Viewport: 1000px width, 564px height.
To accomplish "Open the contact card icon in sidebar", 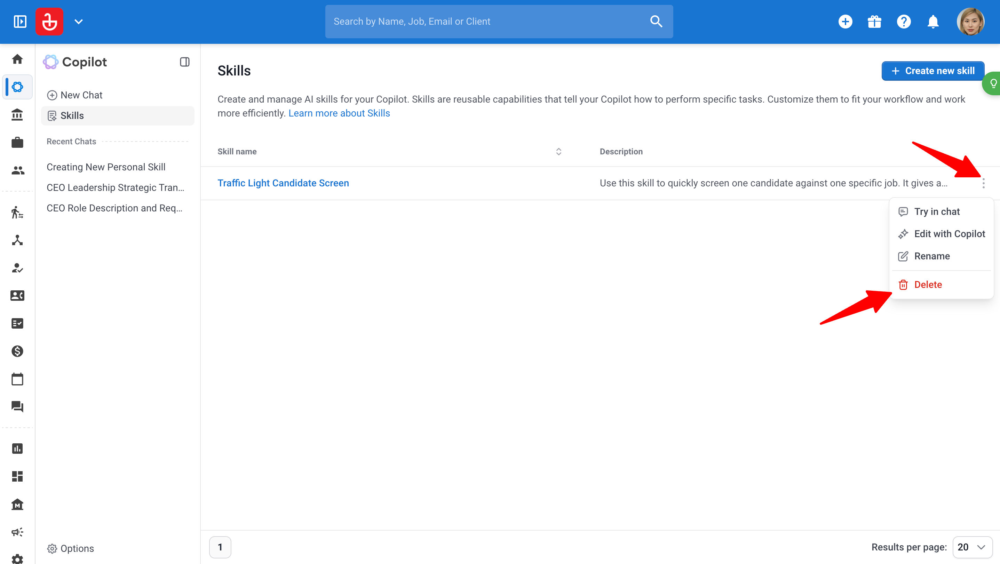I will point(17,296).
